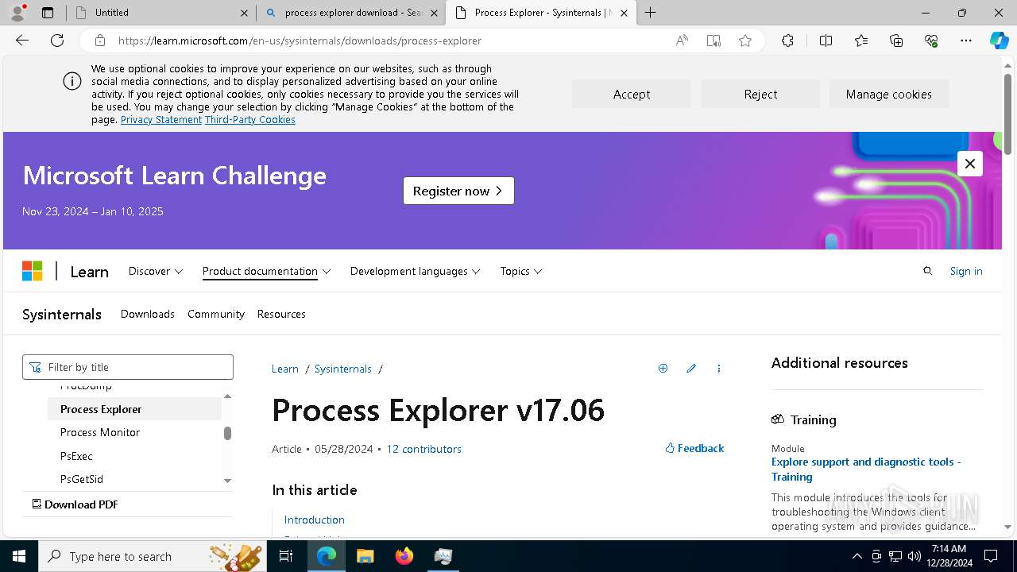The height and width of the screenshot is (572, 1017).
Task: Switch to the Untitled tab
Action: tap(159, 13)
